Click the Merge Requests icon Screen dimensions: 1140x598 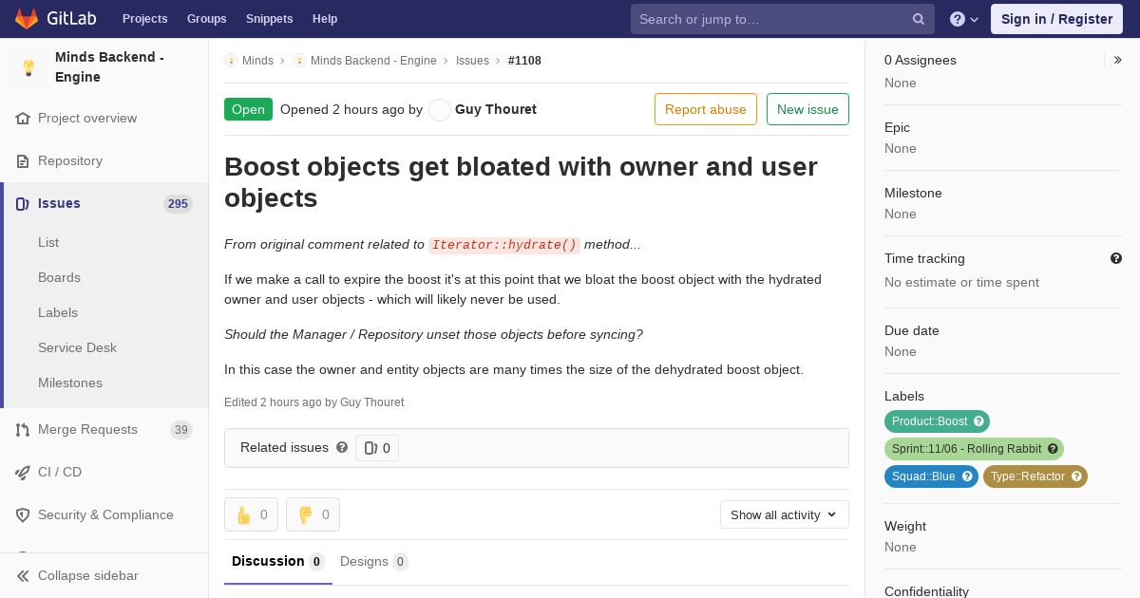(23, 430)
